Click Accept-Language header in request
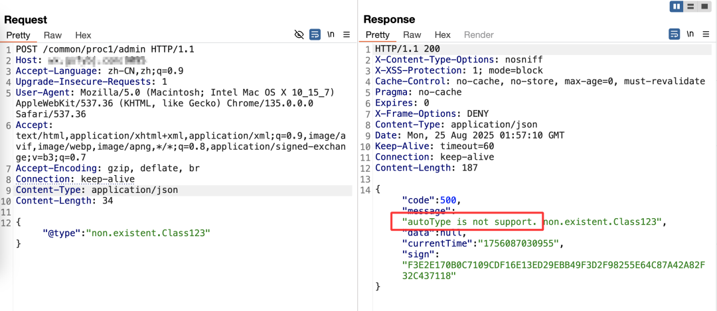 tap(99, 71)
